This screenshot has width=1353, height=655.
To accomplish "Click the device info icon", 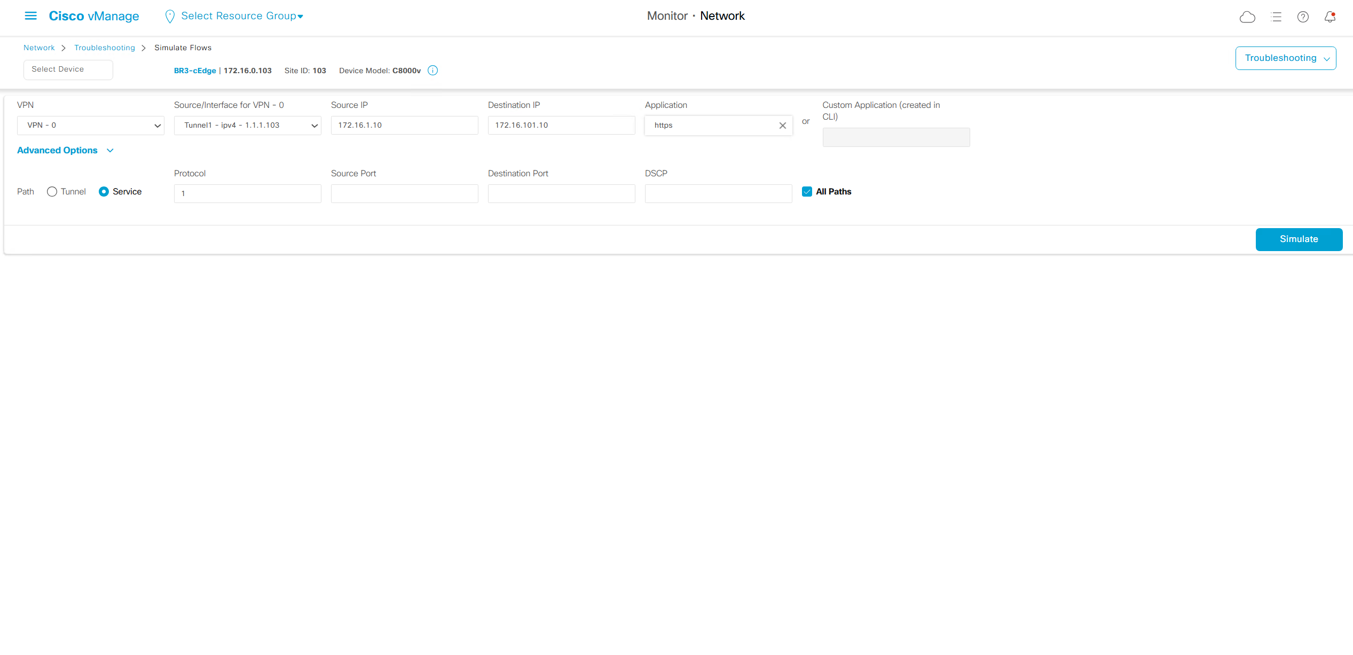I will (433, 71).
